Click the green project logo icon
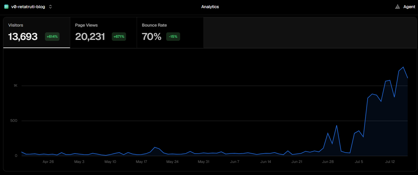The width and height of the screenshot is (418, 175). 6,7
